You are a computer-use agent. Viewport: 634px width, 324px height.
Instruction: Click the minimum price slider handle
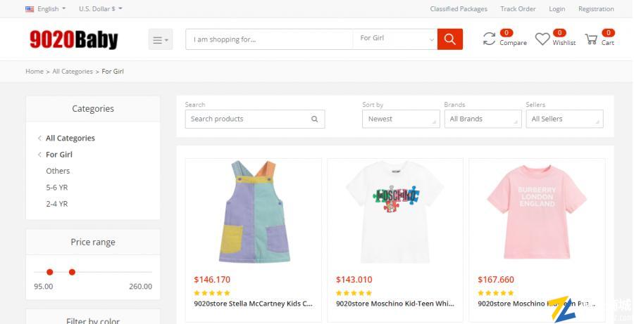[50, 273]
